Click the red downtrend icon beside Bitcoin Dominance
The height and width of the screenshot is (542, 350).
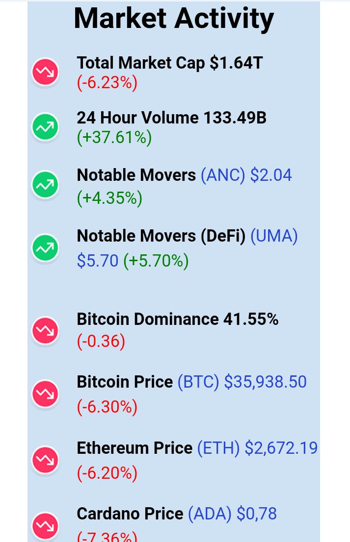(x=45, y=330)
